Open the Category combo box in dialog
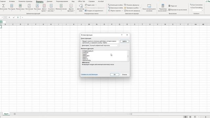The width and height of the screenshot is (210, 118). coord(104,46)
